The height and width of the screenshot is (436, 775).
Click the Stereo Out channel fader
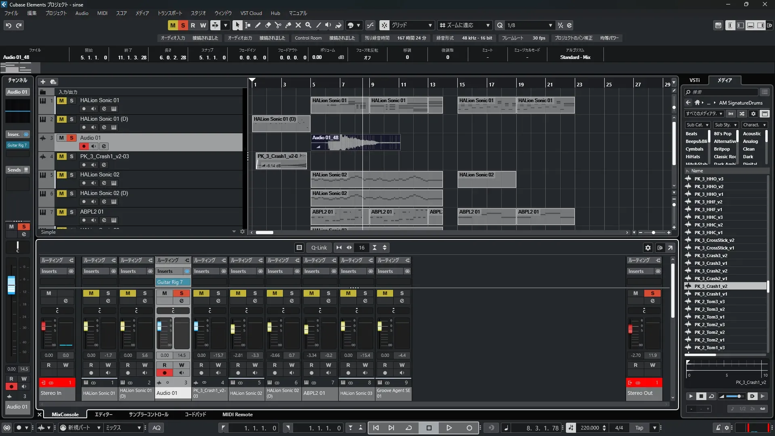pos(630,329)
